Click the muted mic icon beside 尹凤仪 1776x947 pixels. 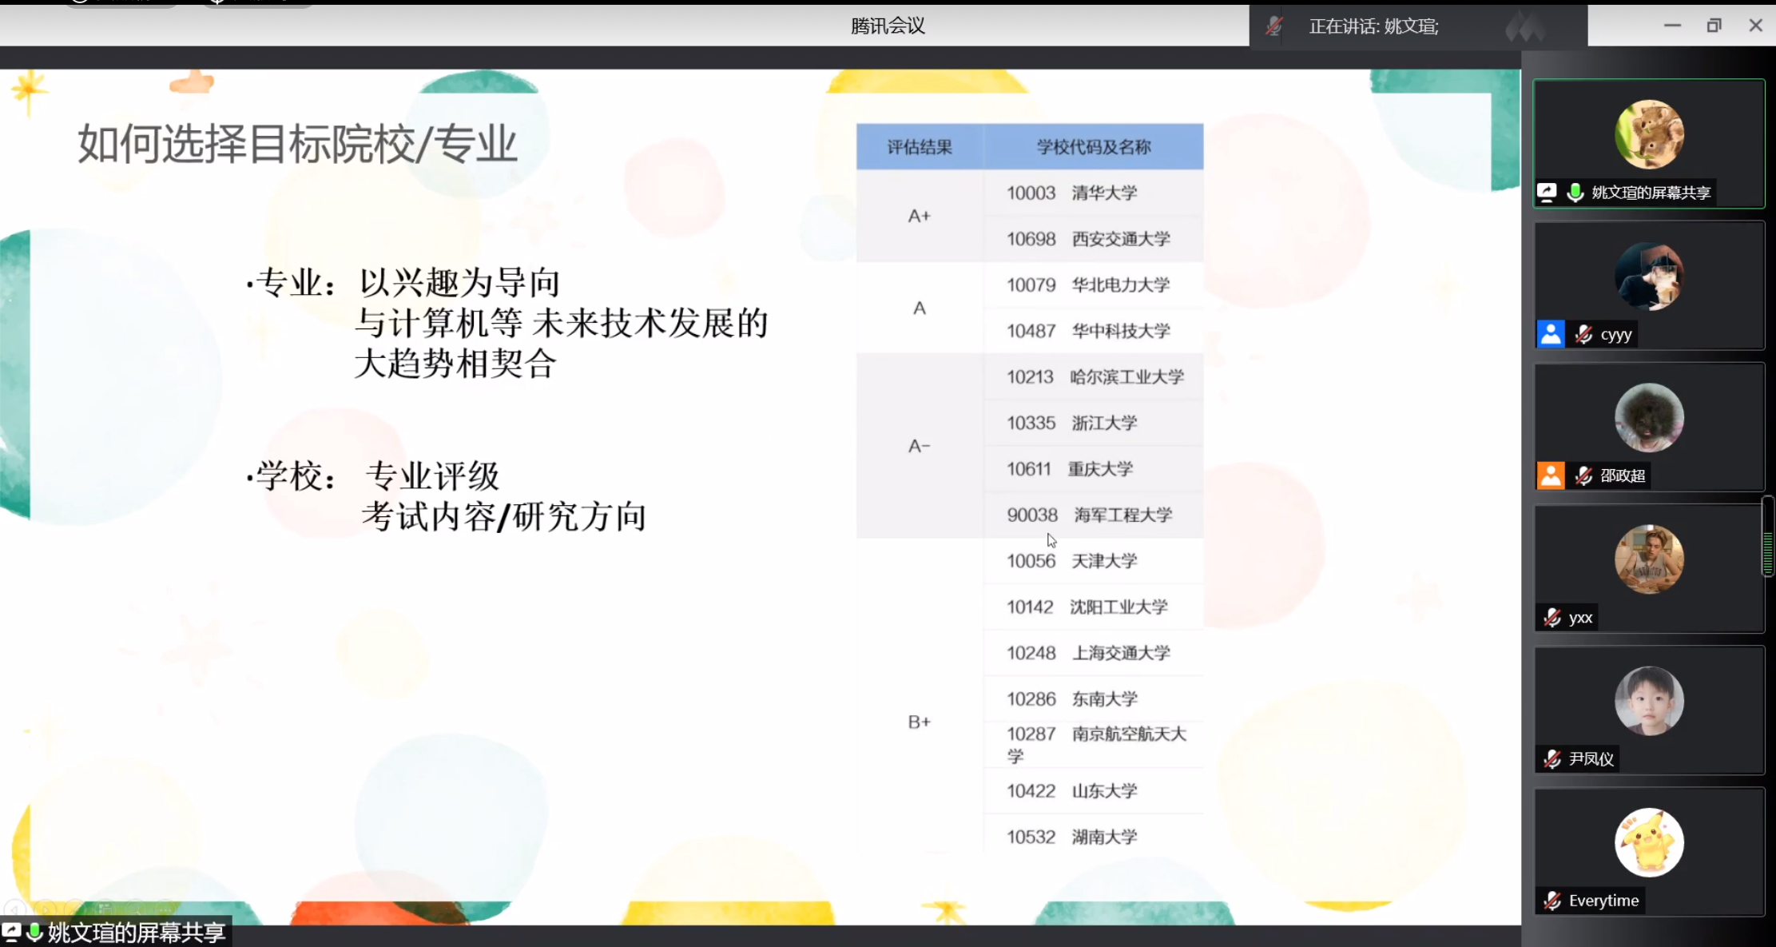[1552, 758]
